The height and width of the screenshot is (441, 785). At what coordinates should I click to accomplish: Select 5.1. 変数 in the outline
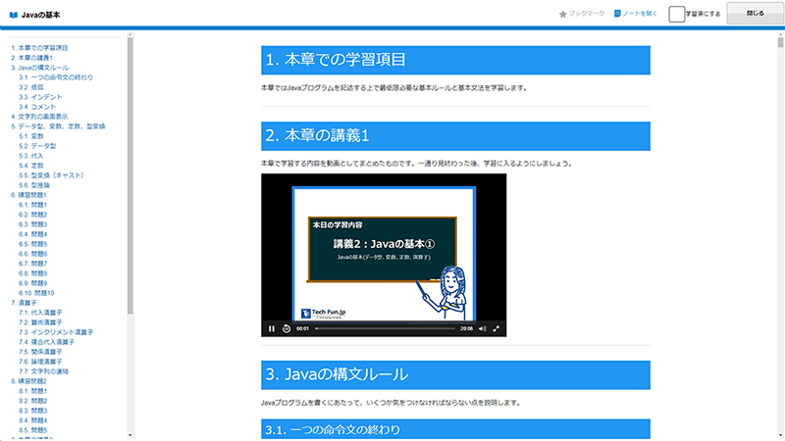[x=31, y=136]
